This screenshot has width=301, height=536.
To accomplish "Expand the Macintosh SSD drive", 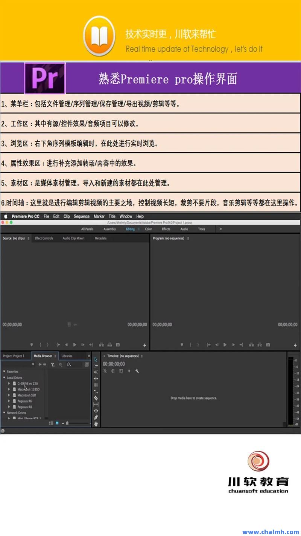I will tap(9, 395).
